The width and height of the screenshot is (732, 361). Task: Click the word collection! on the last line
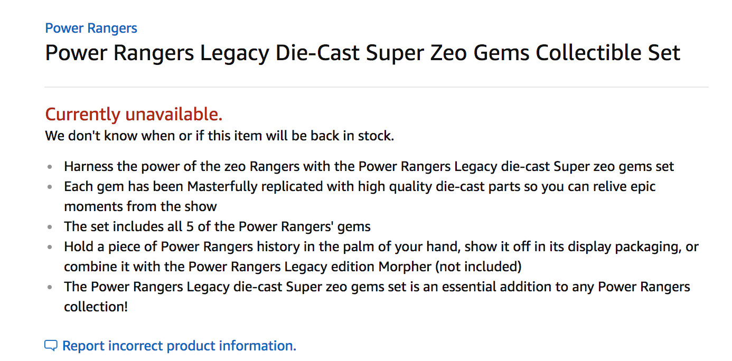[96, 307]
